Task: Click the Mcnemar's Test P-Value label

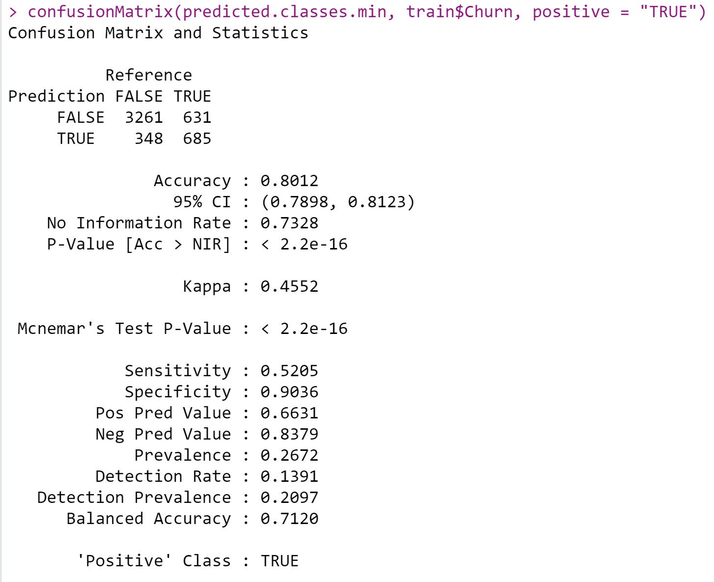Action: click(124, 329)
